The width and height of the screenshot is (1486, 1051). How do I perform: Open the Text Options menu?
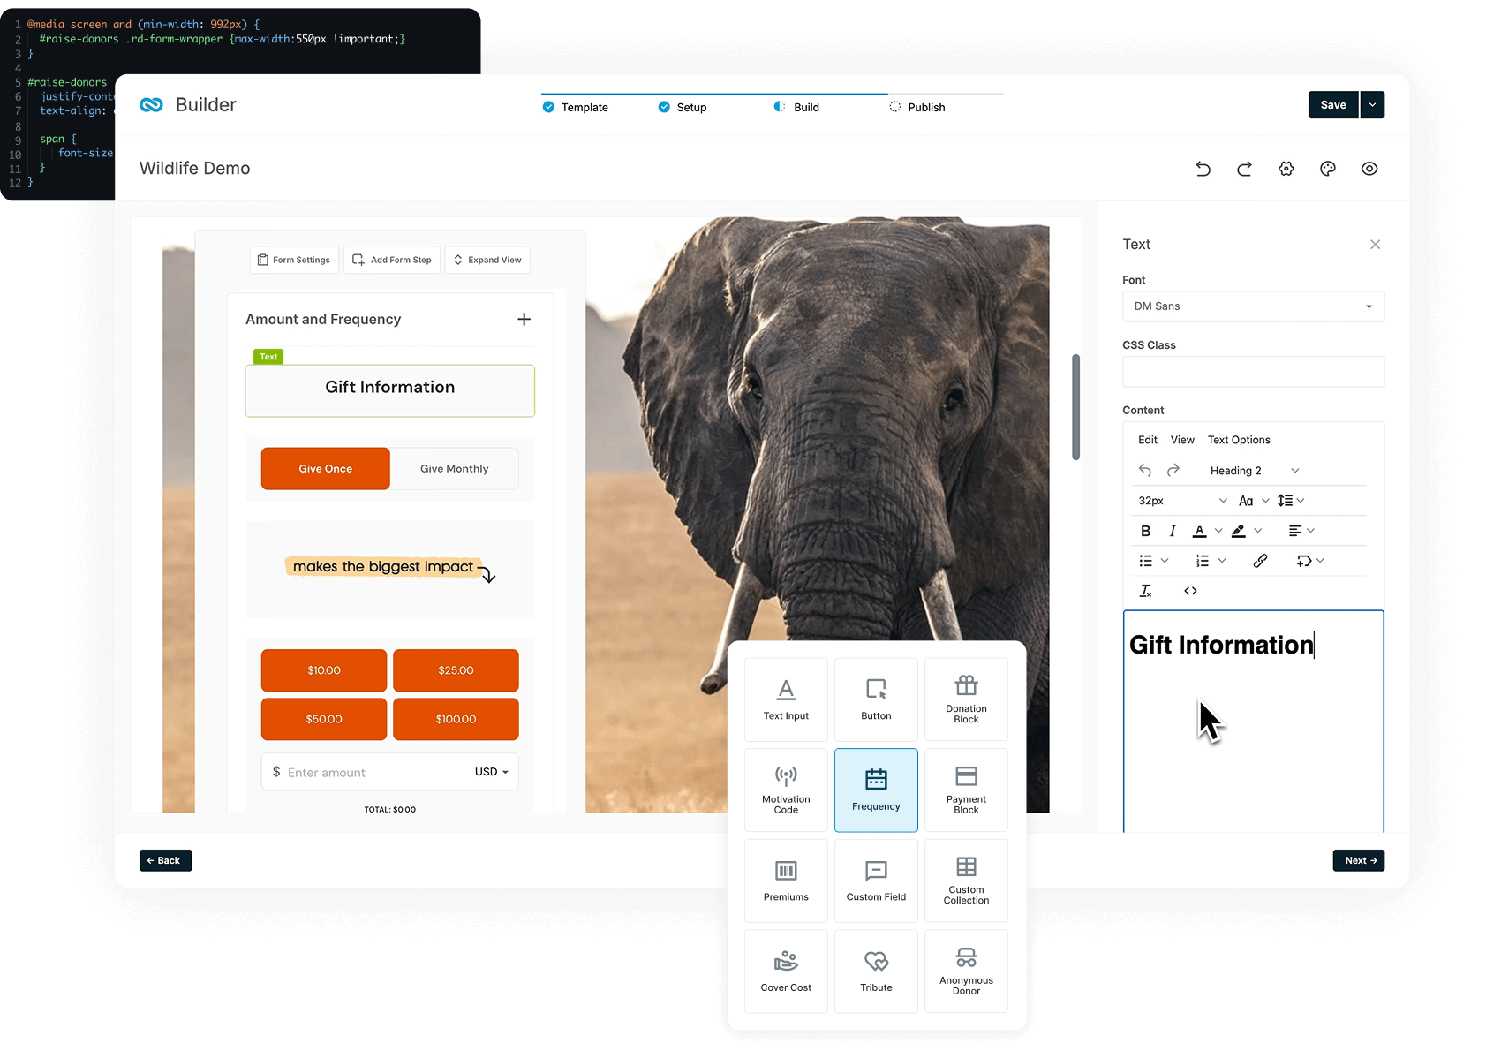(x=1238, y=440)
